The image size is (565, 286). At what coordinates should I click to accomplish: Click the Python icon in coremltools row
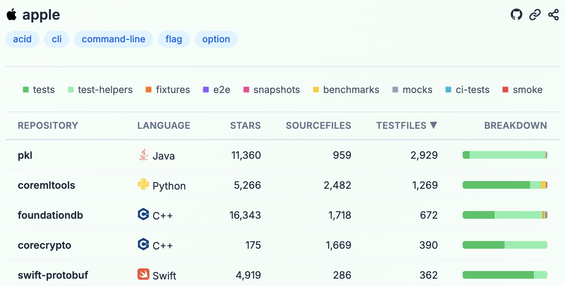tap(143, 185)
